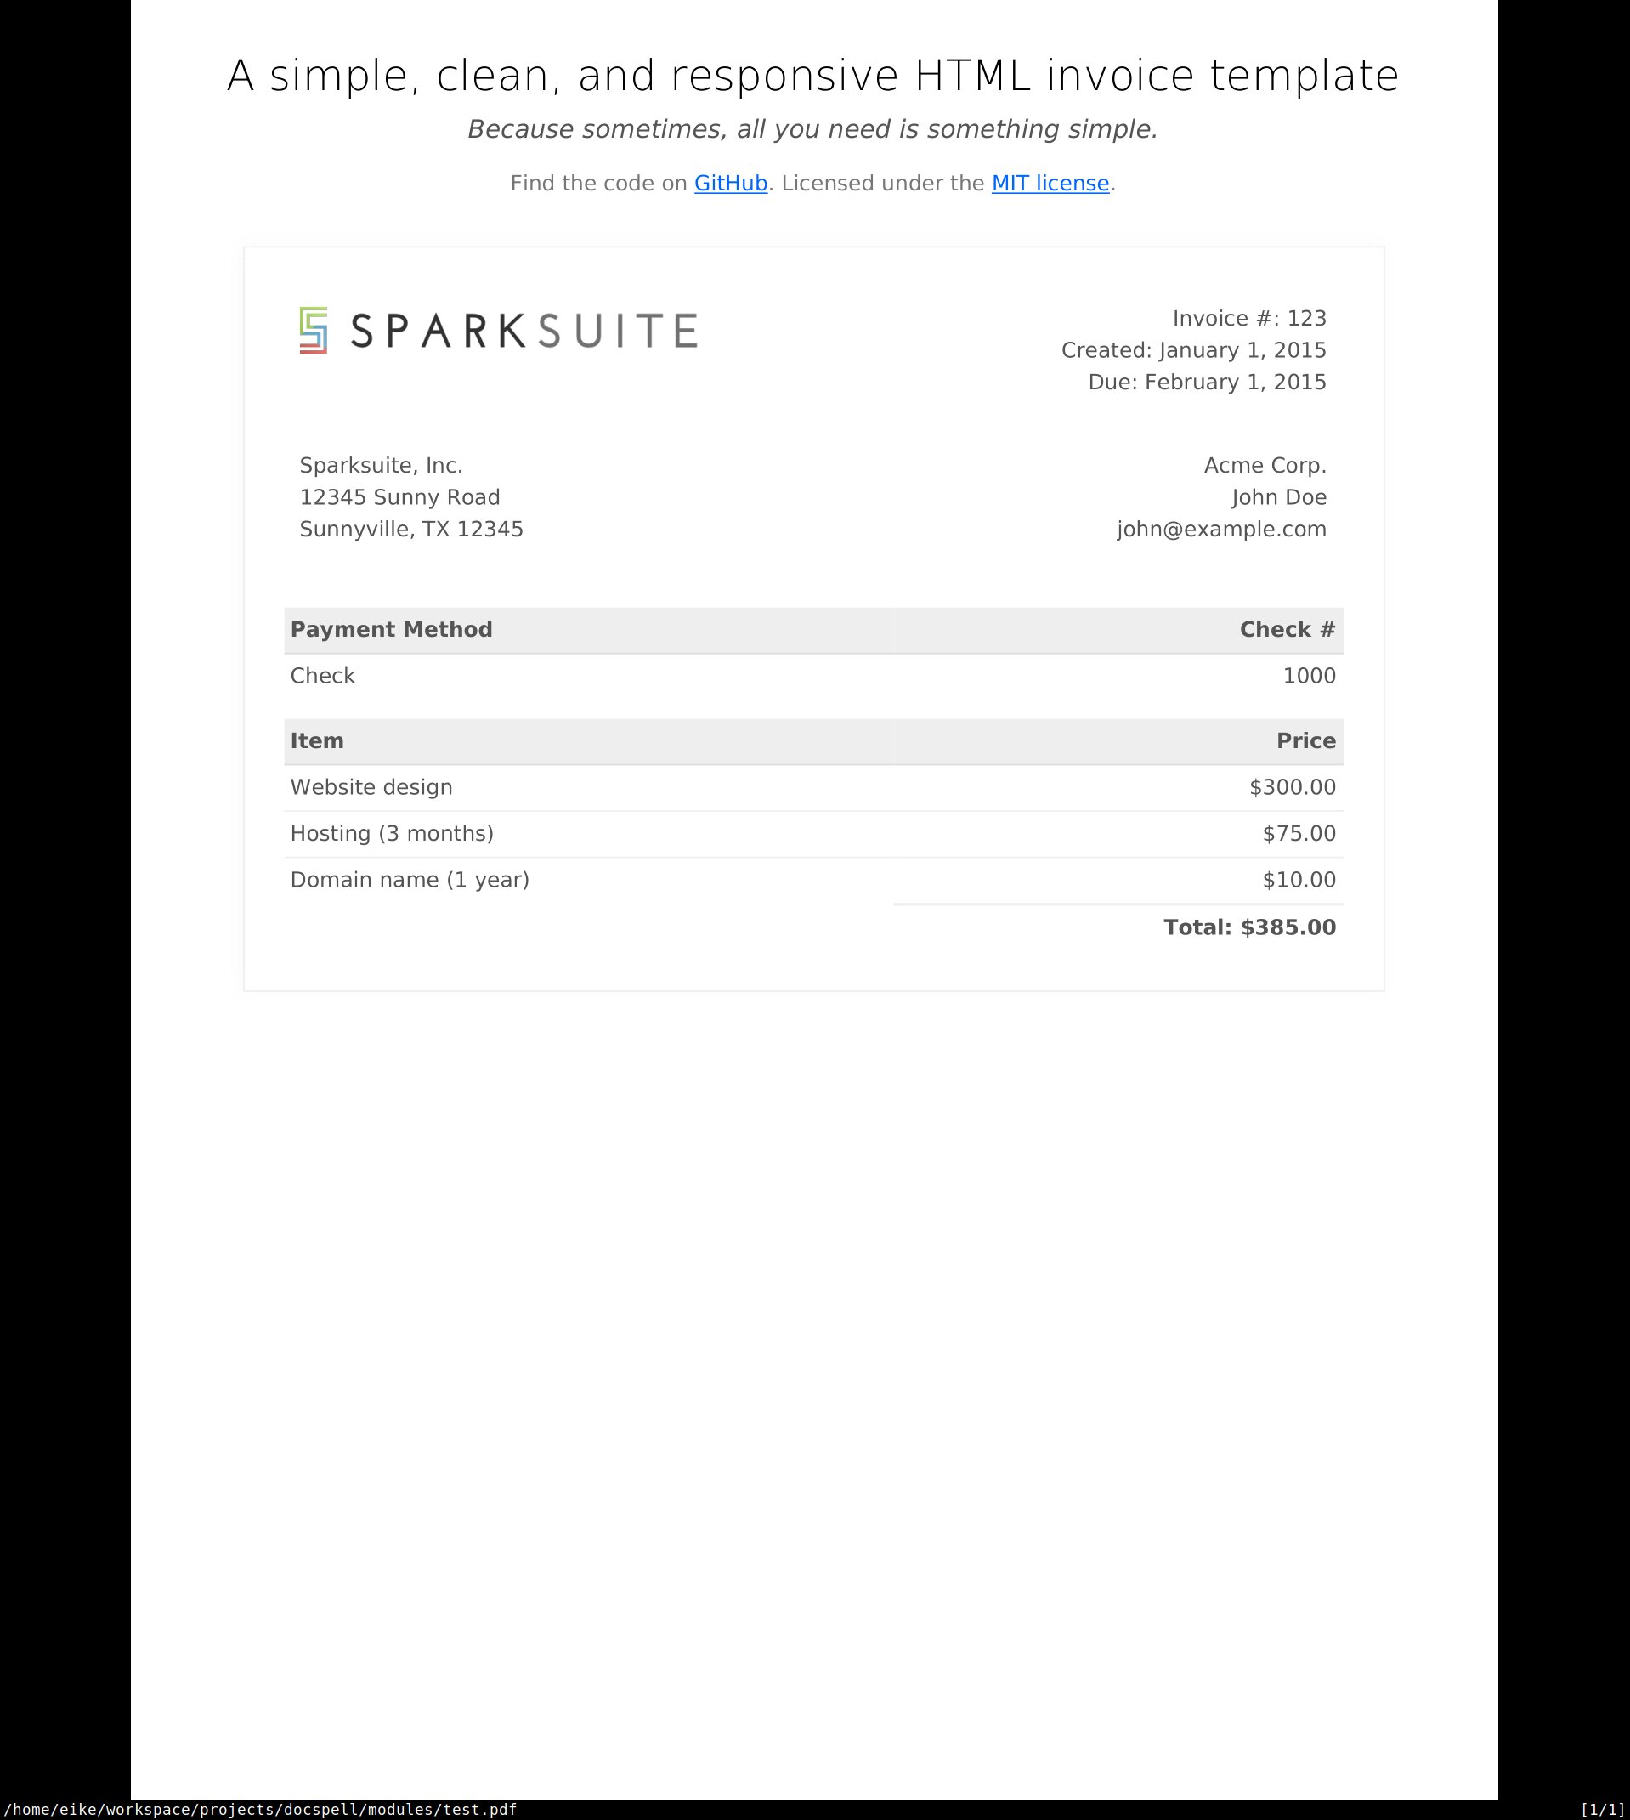This screenshot has height=1820, width=1630.
Task: Click the Total: $385.00 amount
Action: click(x=1249, y=928)
